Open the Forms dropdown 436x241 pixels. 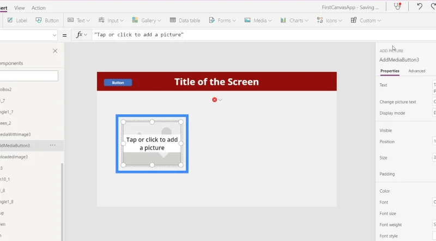222,20
